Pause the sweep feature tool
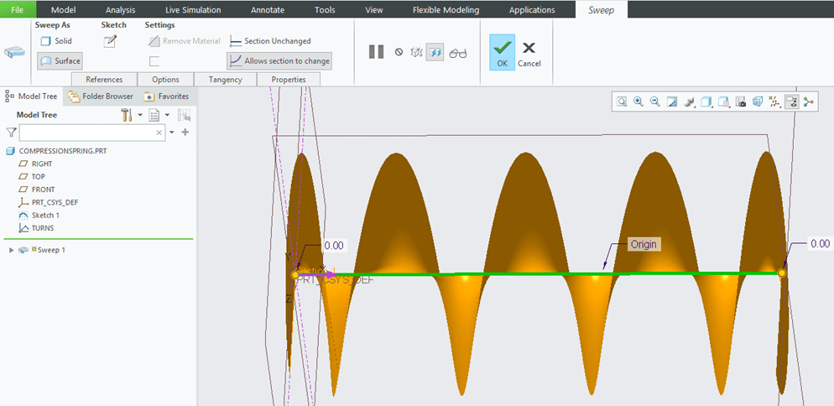This screenshot has height=406, width=834. click(x=376, y=52)
